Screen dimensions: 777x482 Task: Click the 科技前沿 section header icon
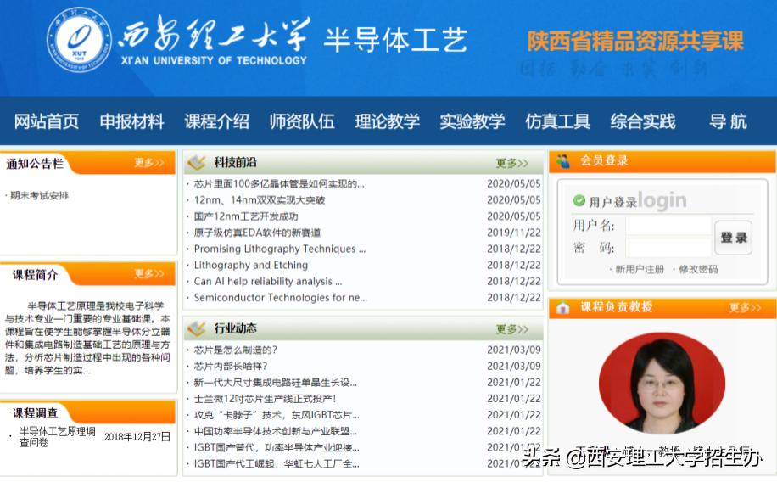[x=196, y=162]
